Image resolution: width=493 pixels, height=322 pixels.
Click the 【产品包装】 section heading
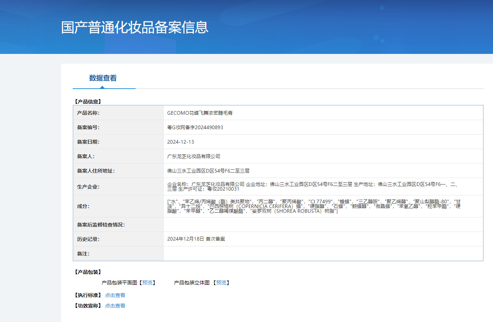tap(87, 272)
